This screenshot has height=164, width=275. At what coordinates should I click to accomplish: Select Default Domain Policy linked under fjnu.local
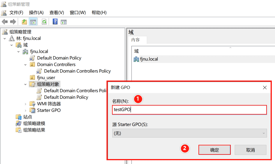click(59, 58)
